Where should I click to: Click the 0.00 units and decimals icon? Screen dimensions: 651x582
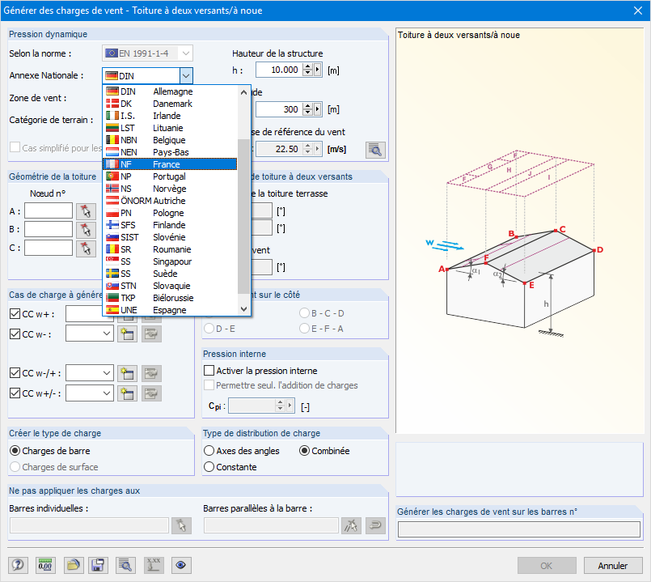[x=45, y=565]
